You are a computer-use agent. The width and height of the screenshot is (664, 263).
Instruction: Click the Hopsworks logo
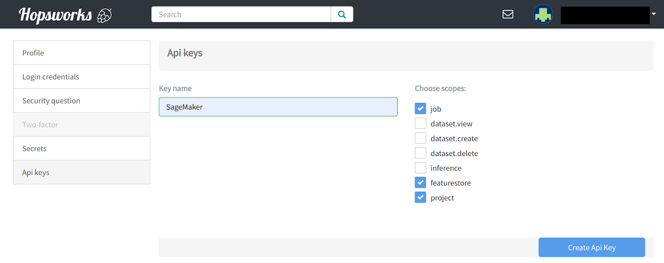[65, 15]
